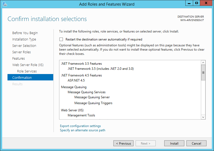
Task: Go back with Previous button
Action: [123, 144]
